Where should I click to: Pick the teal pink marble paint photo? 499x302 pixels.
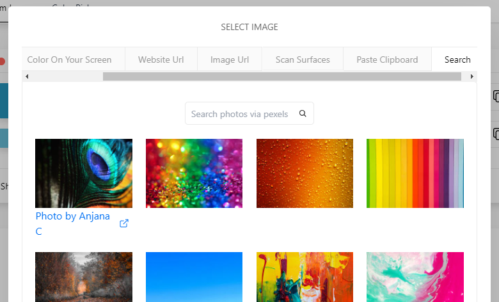tap(415, 277)
